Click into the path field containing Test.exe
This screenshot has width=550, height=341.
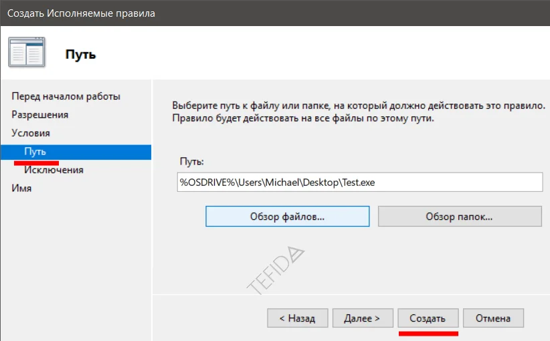tap(359, 182)
